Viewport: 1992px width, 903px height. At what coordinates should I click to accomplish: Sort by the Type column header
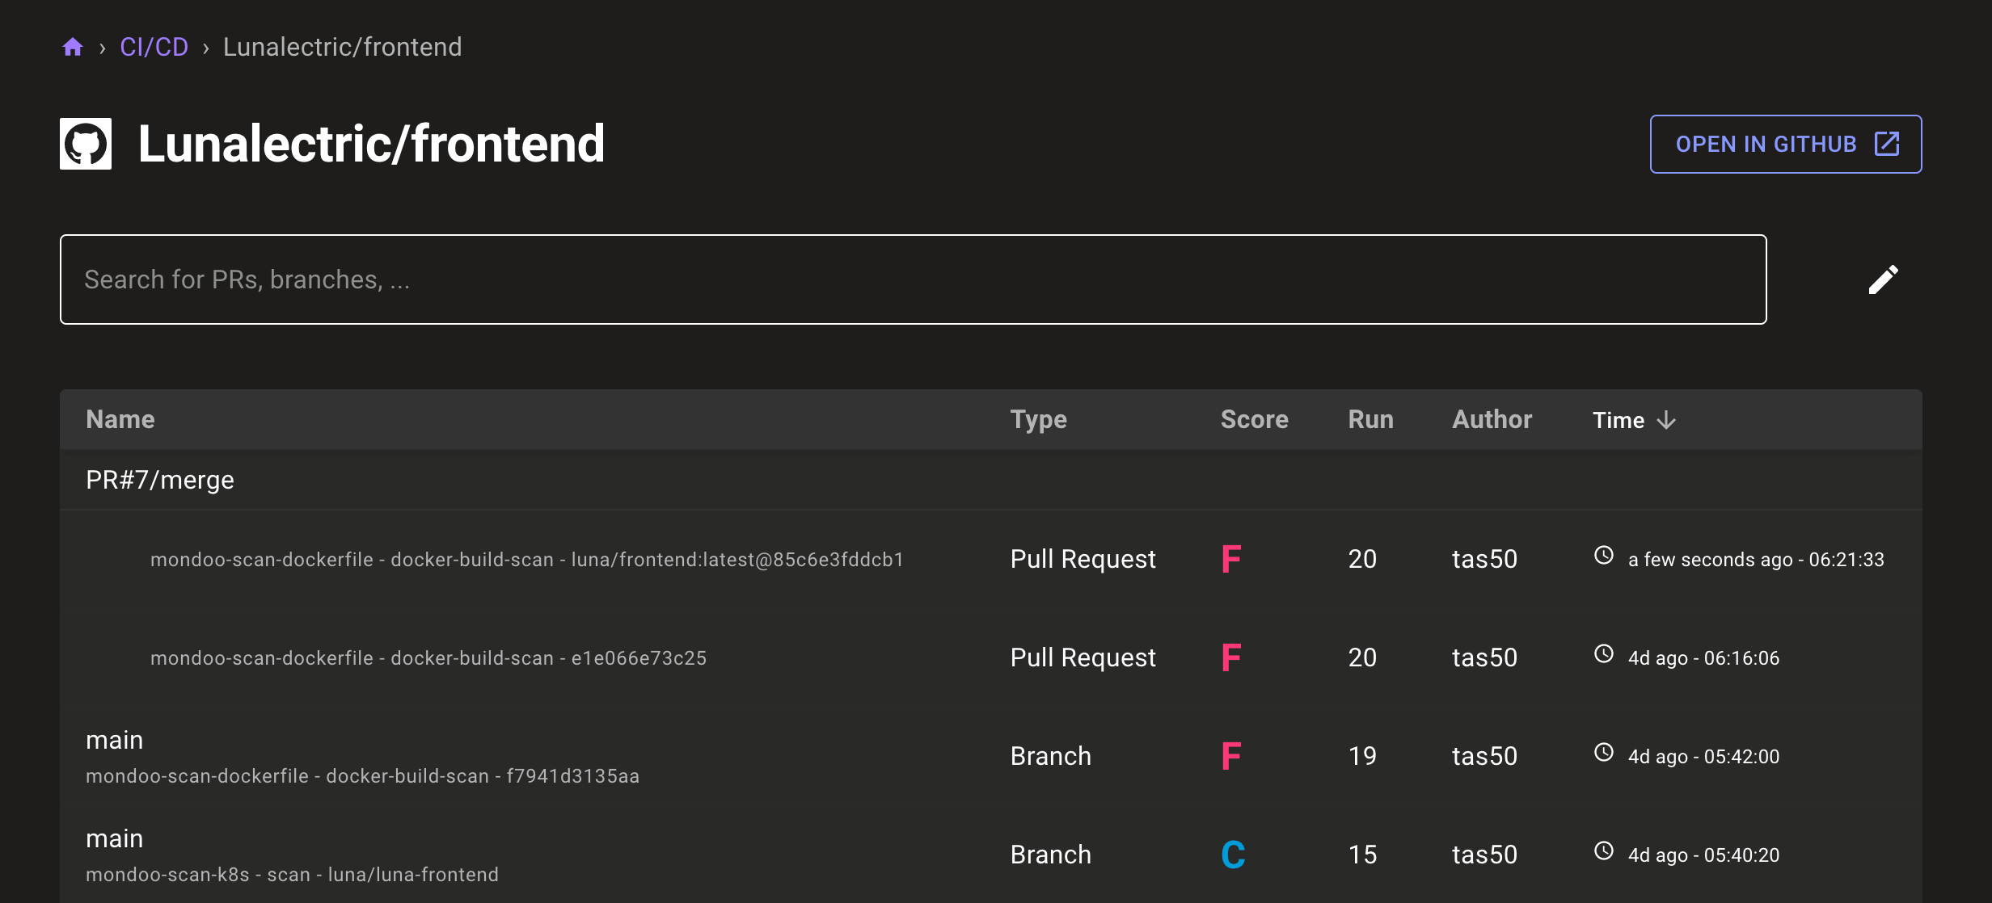(1038, 420)
